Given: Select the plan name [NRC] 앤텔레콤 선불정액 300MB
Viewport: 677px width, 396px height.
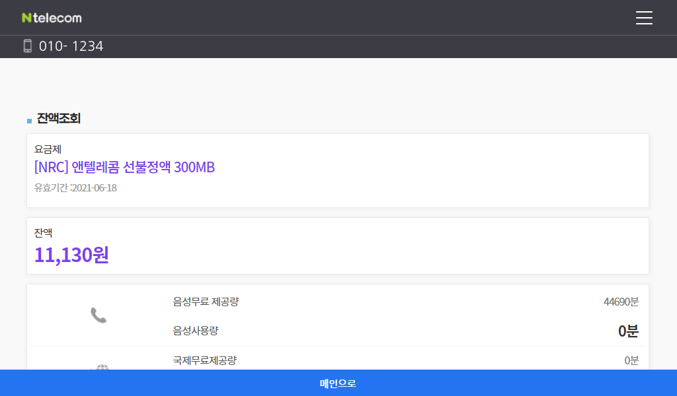Looking at the screenshot, I should click(x=124, y=167).
